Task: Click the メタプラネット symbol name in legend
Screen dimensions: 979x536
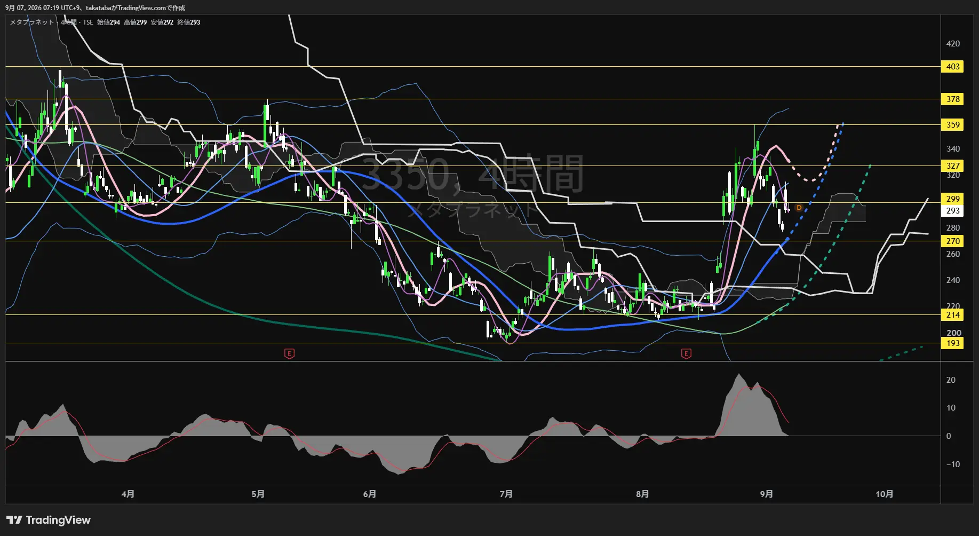Action: (32, 22)
